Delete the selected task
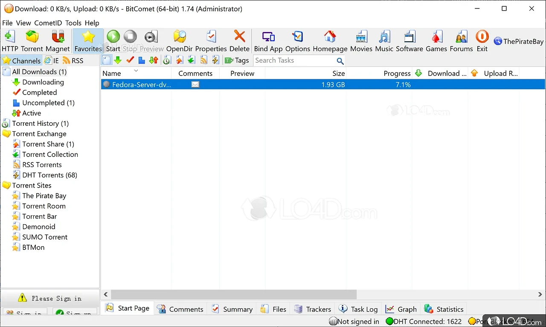The image size is (546, 327). point(239,41)
